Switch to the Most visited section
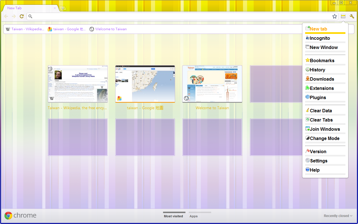 173,215
